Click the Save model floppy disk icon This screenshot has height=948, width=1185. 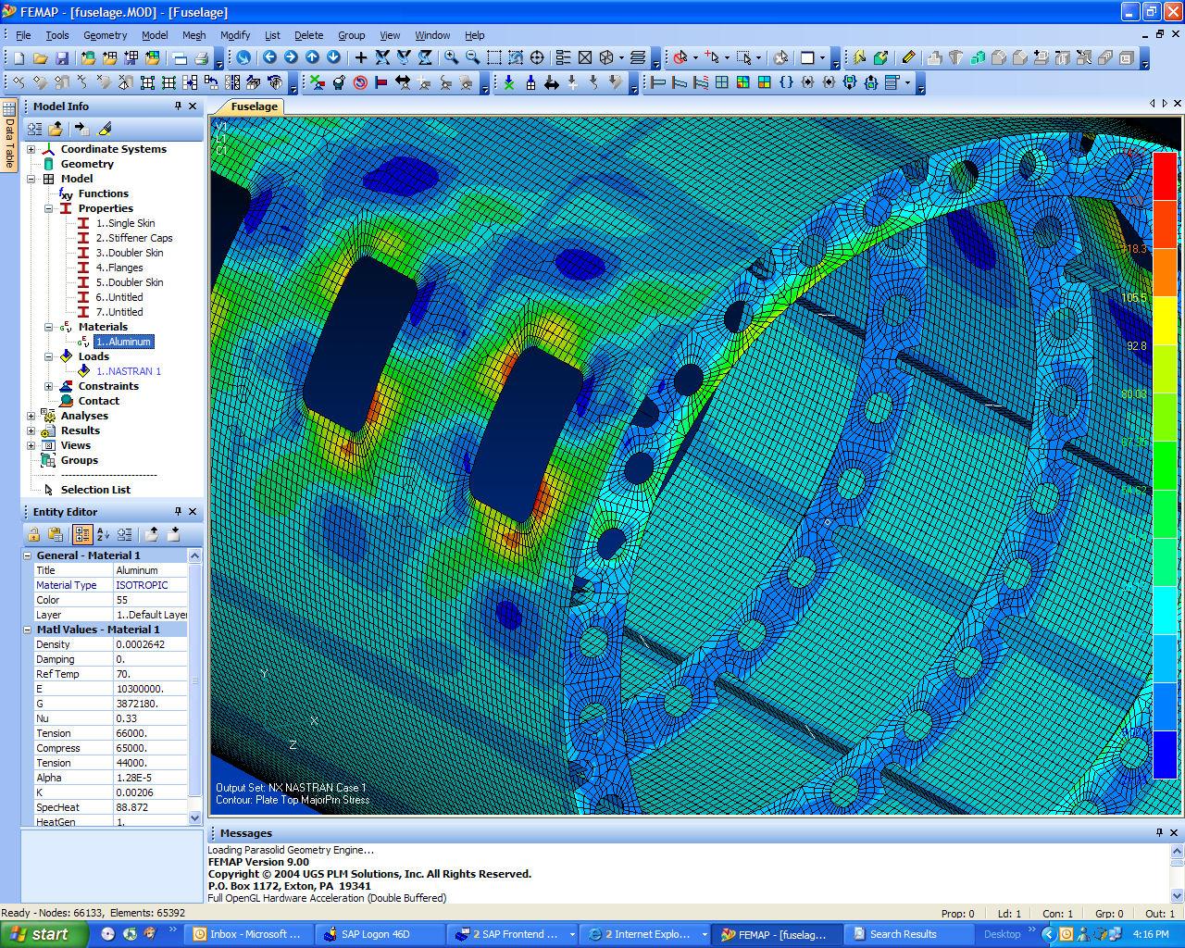click(62, 57)
